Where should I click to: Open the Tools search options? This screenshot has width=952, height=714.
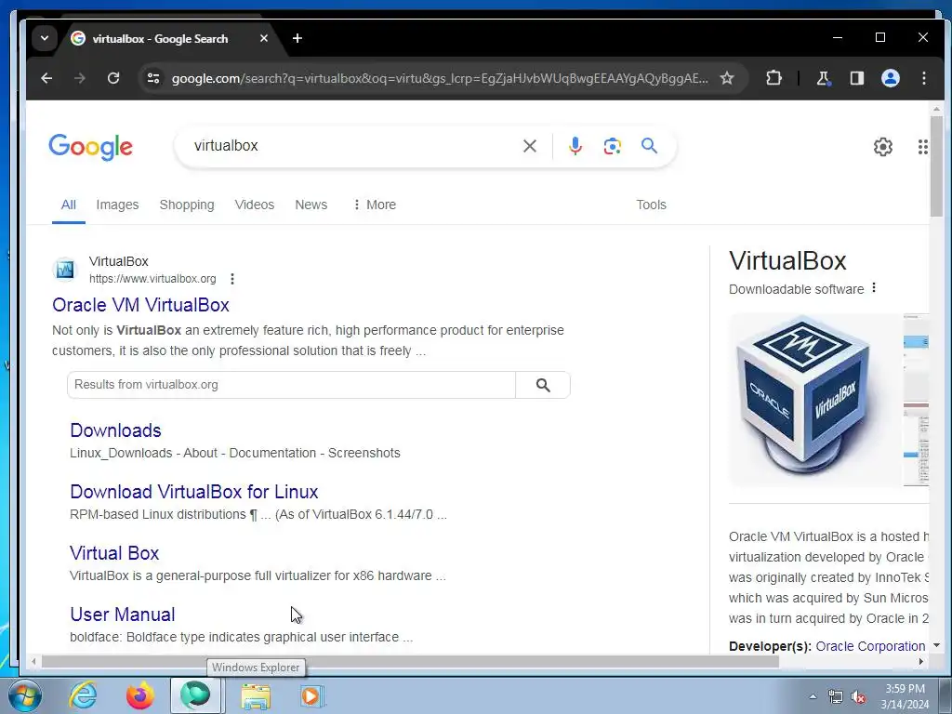point(651,205)
